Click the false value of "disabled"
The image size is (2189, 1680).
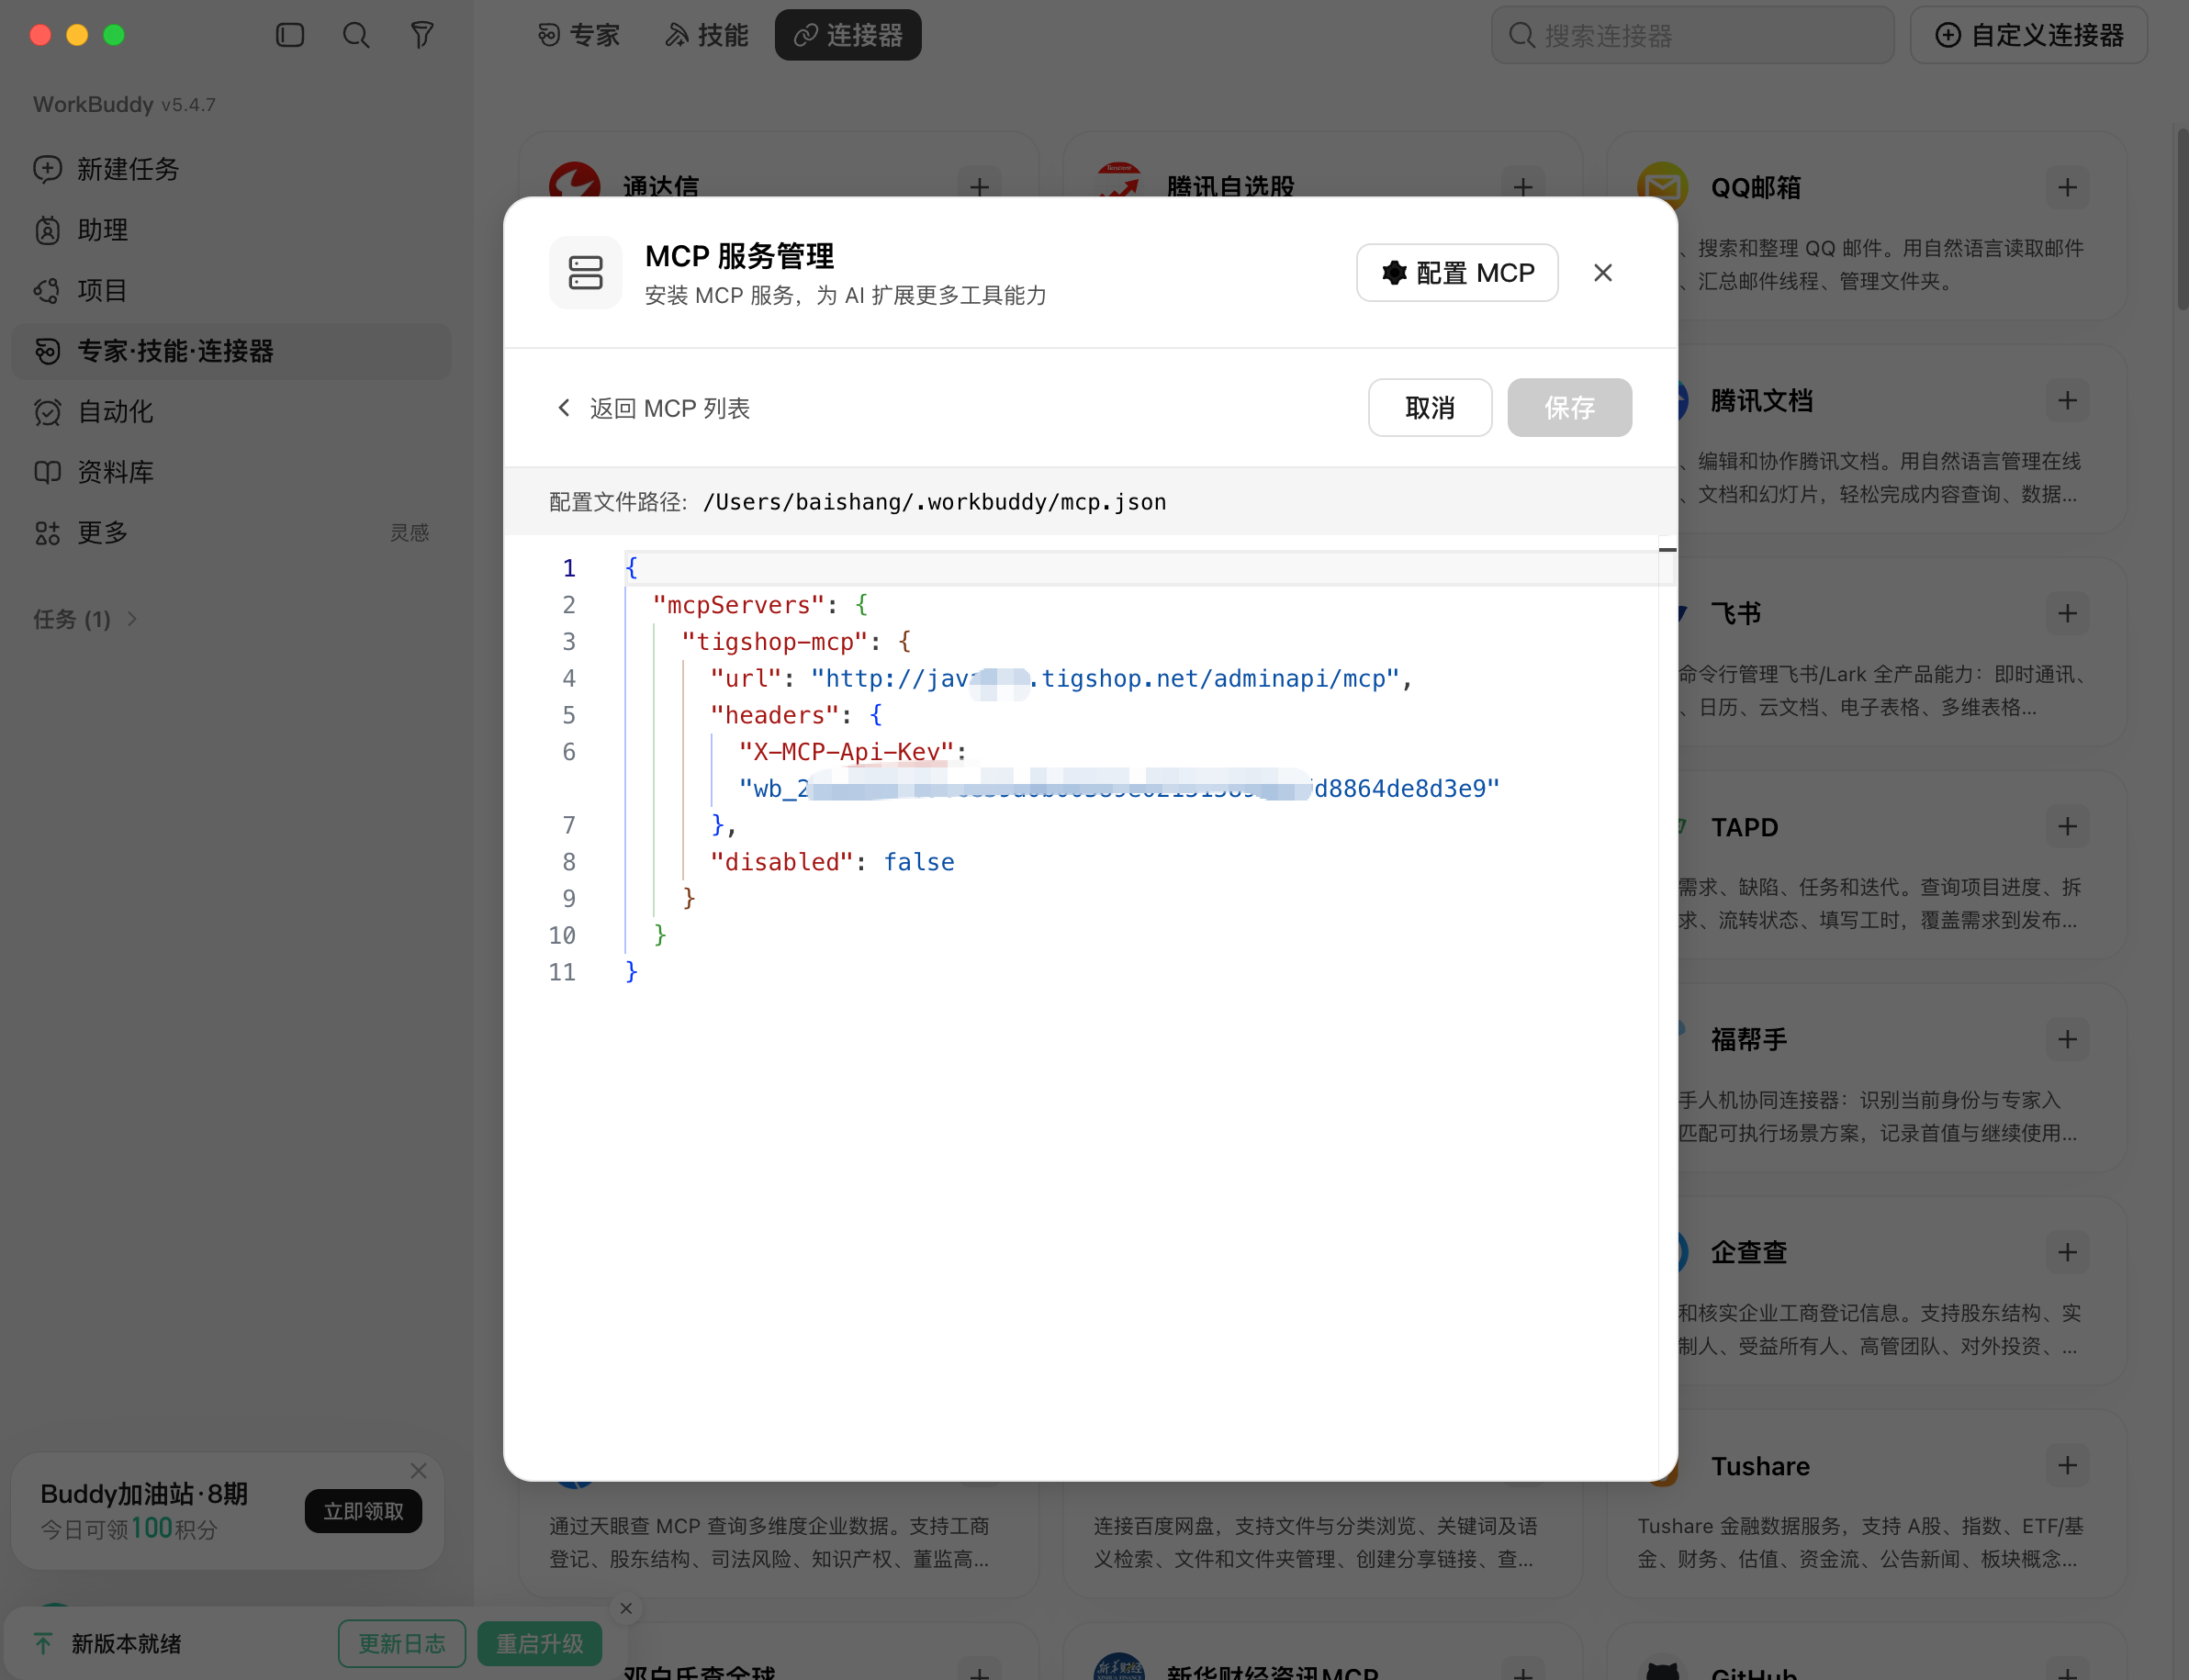(x=919, y=862)
